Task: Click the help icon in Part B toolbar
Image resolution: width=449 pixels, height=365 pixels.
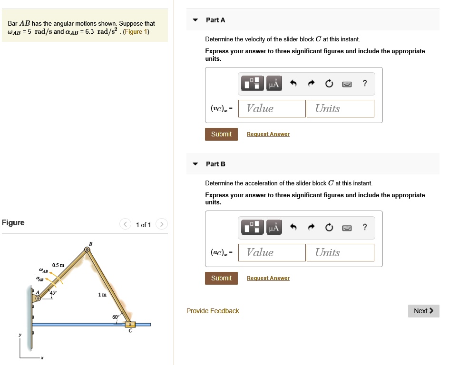Action: [x=364, y=227]
